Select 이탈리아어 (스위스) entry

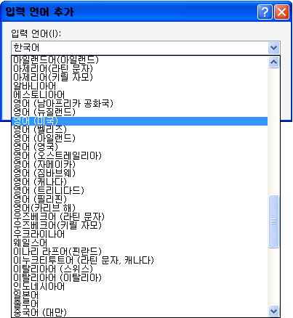[x=140, y=269]
